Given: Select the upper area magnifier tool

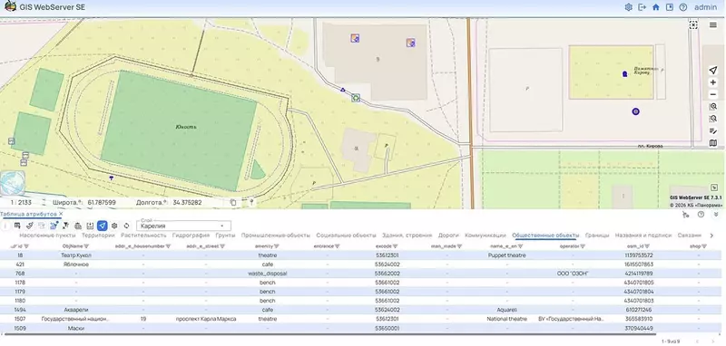Looking at the screenshot, I should pyautogui.click(x=713, y=107).
